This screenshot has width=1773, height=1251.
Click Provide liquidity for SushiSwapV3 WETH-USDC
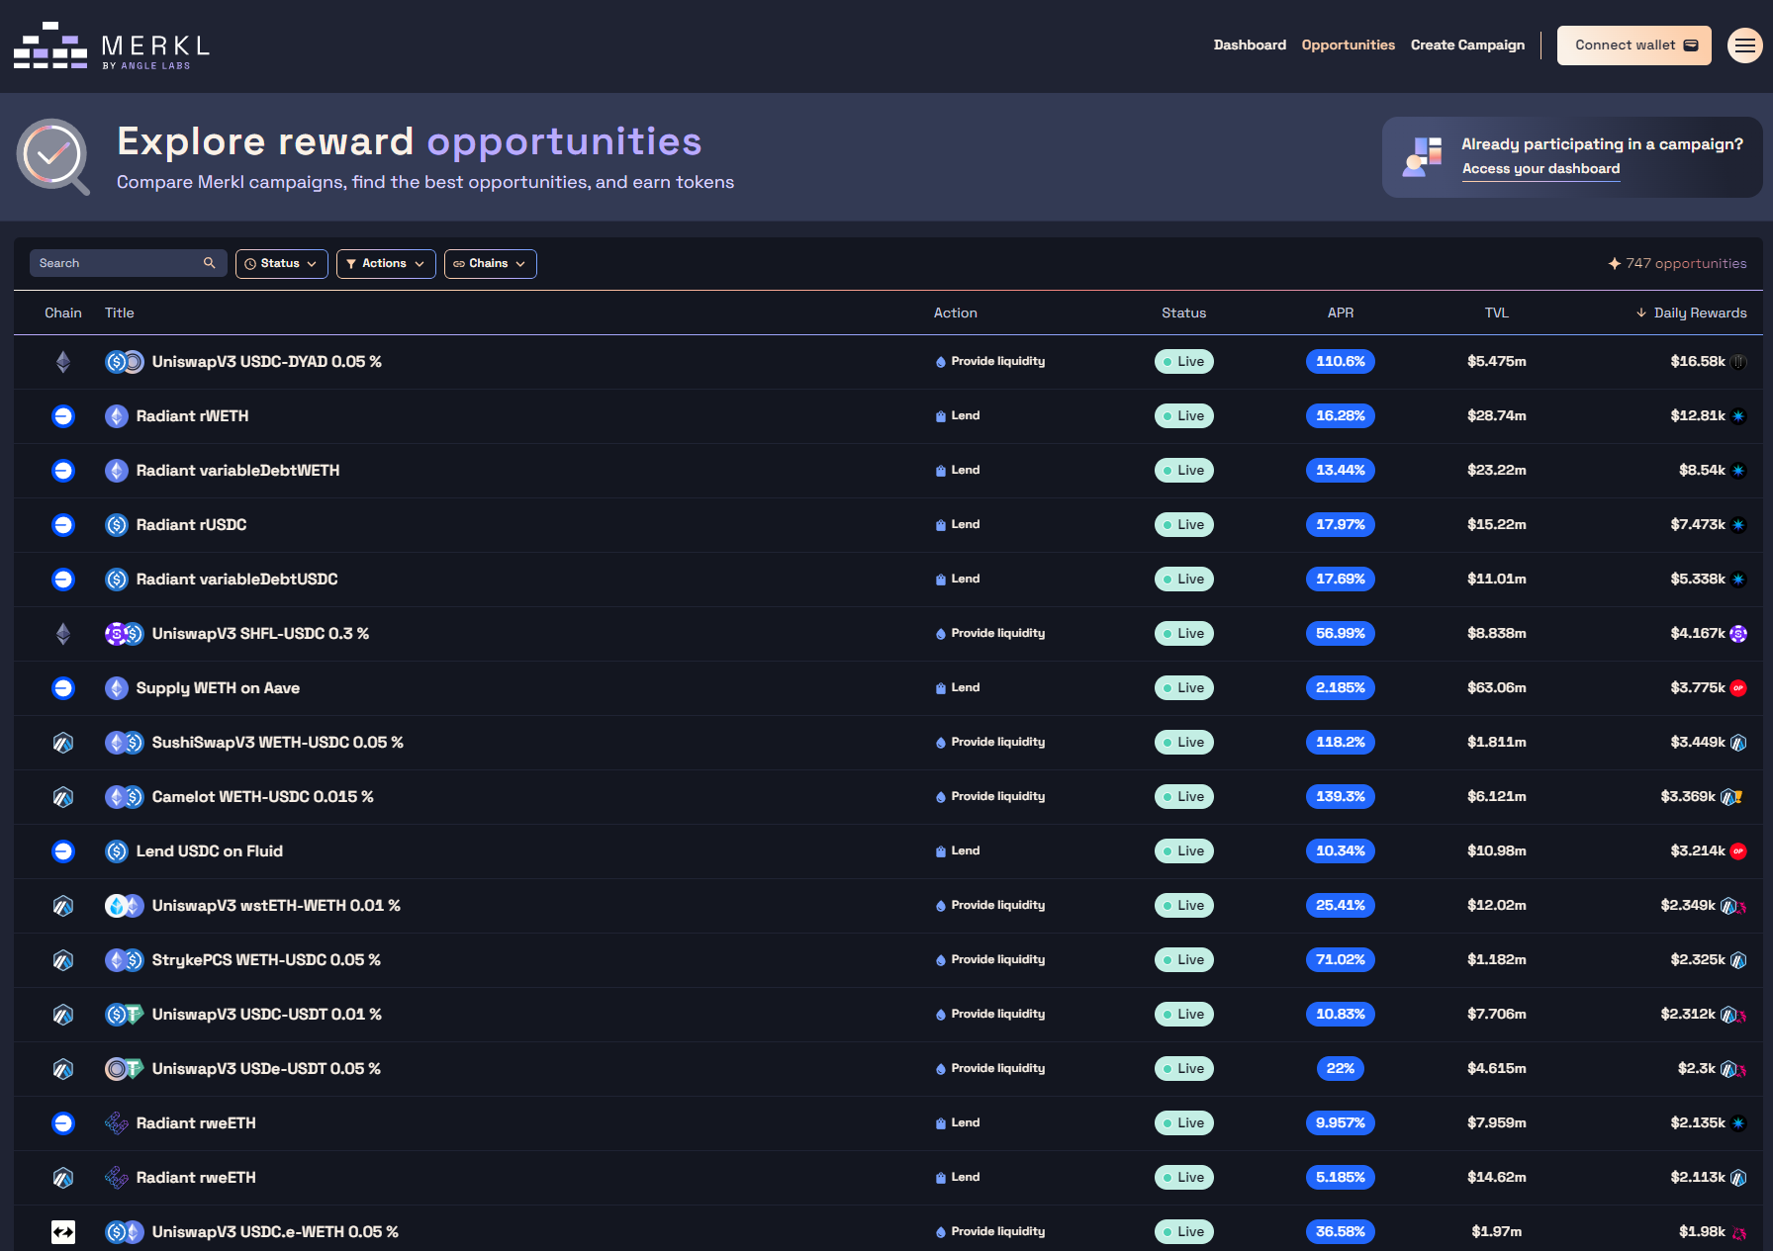990,743
